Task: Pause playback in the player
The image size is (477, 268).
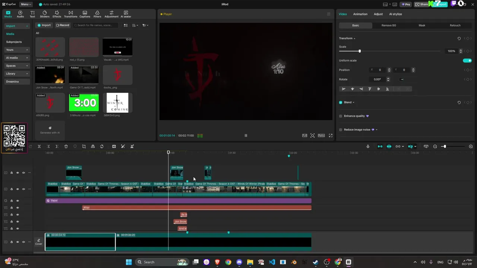Action: (246, 135)
